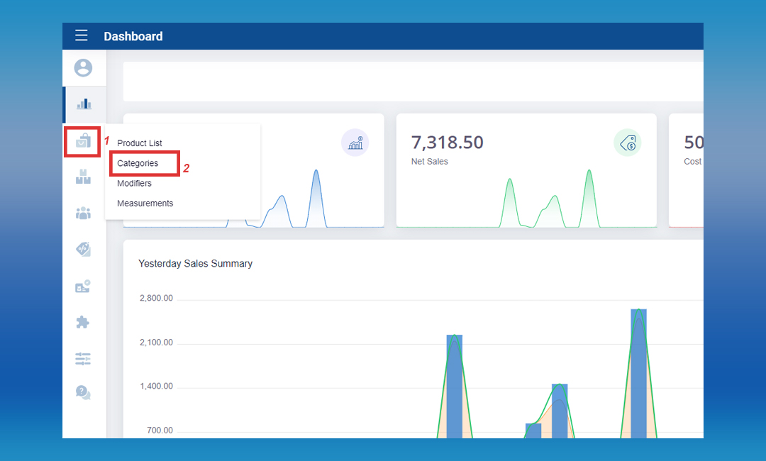Open the inventory boxes sidebar icon

pos(84,177)
